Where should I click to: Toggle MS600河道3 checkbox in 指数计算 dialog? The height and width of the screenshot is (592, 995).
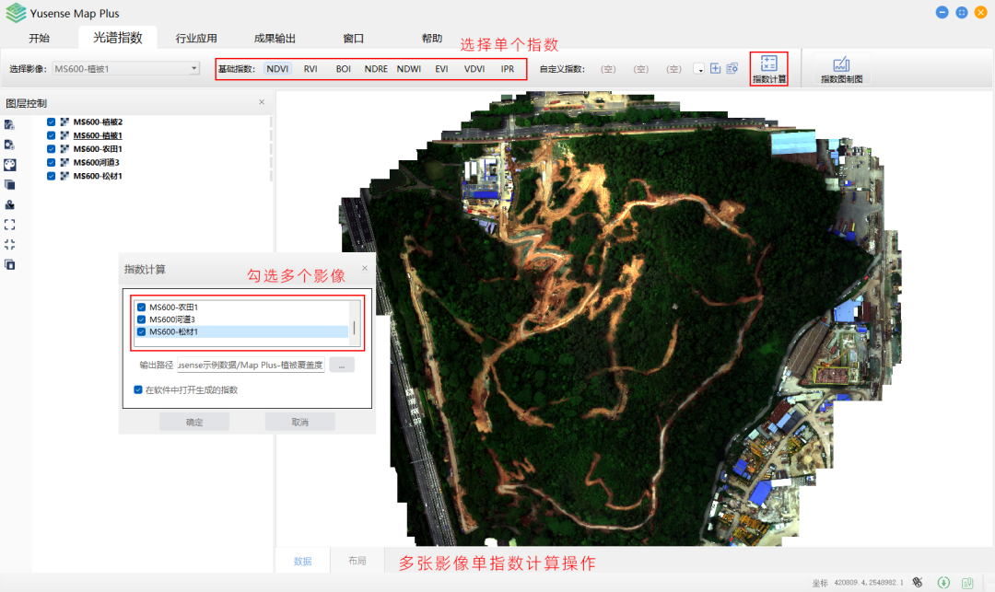[142, 319]
